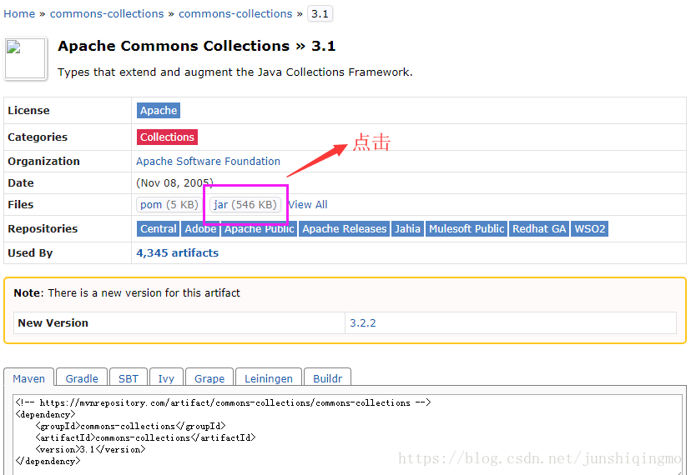Screen dimensions: 691x475
Task: Open the Apache Public repository tag
Action: coord(259,229)
